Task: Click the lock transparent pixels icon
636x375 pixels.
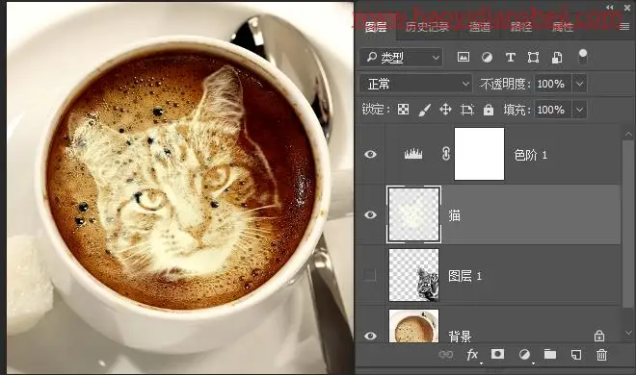Action: coord(403,110)
